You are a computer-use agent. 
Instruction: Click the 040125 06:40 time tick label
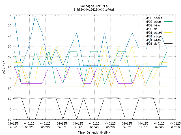click(78, 125)
